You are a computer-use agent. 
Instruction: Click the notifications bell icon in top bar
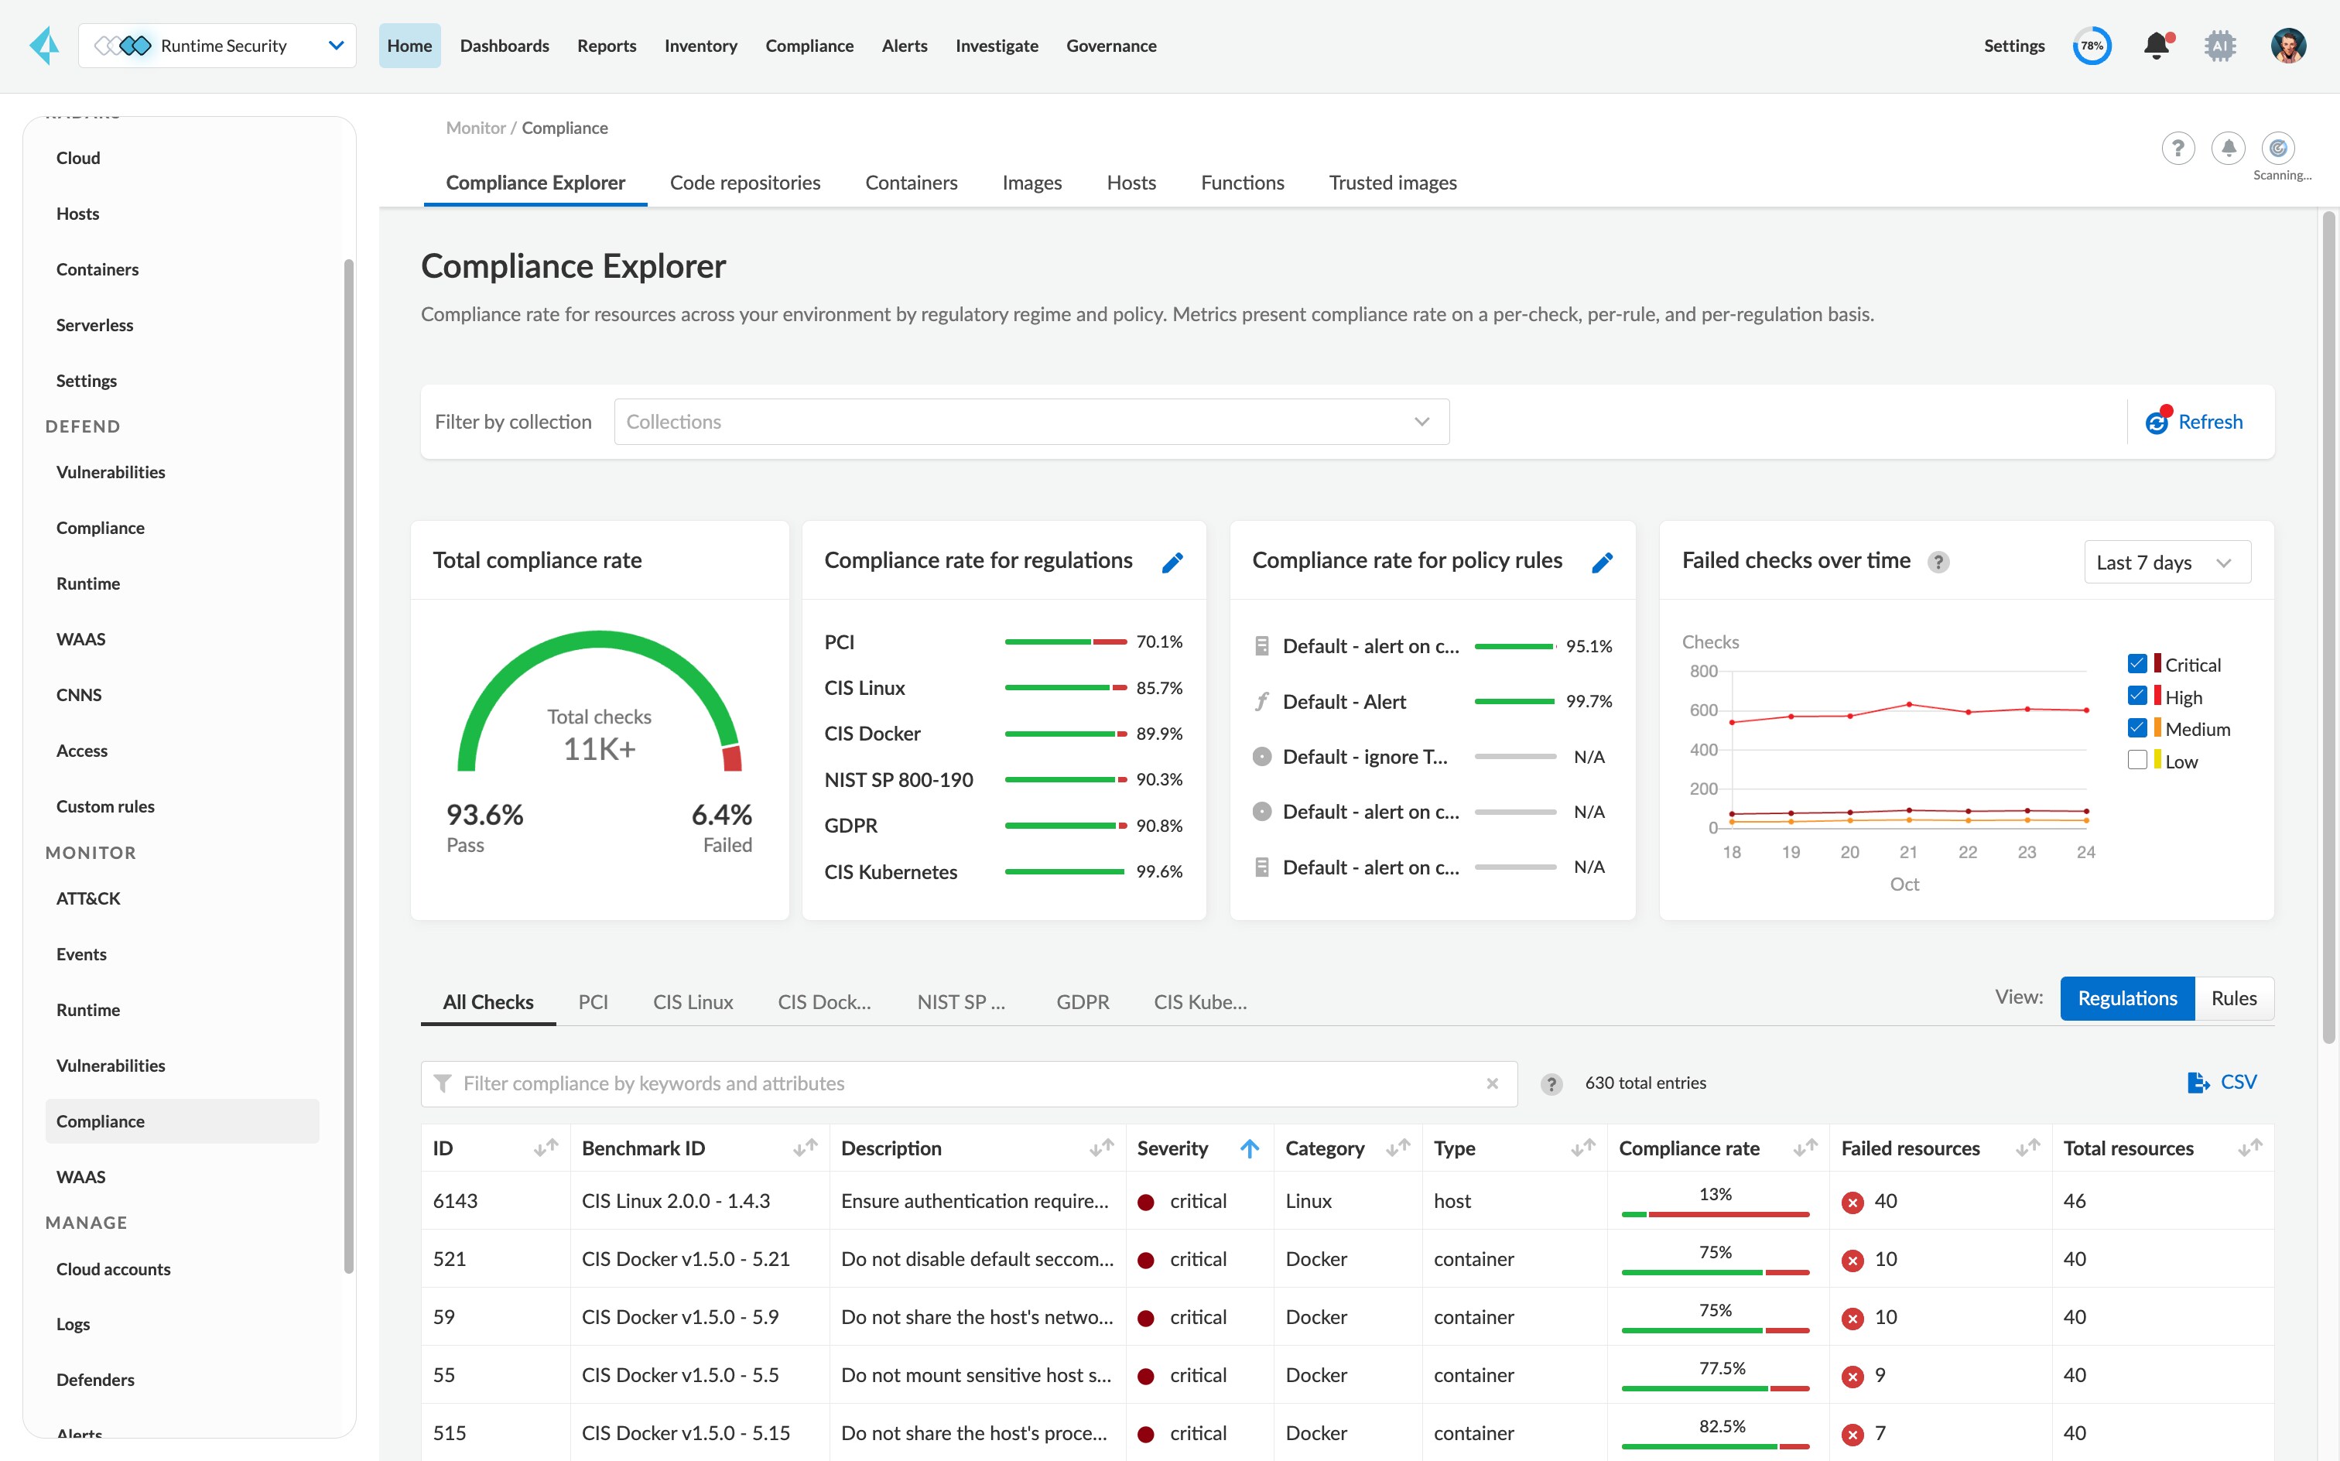point(2156,46)
